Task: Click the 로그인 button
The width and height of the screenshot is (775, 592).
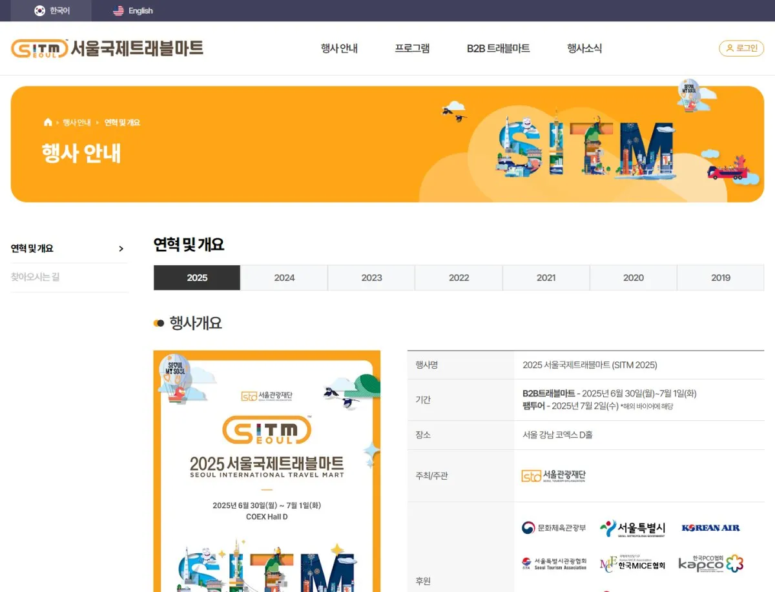Action: [741, 48]
